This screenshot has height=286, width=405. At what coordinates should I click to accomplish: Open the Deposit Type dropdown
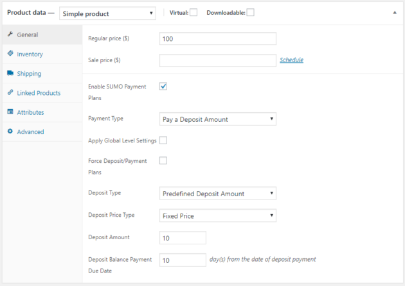(218, 193)
